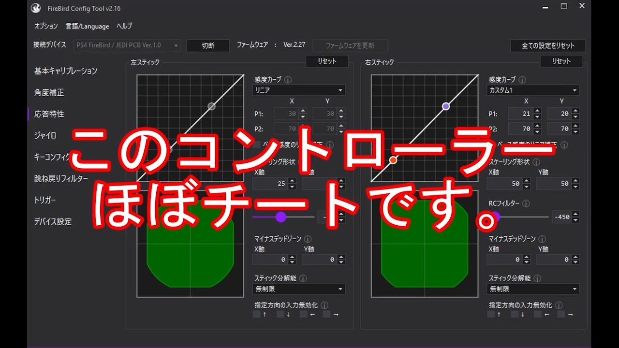Open right stick スティック分解能 dropdown 無制限
Image resolution: width=619 pixels, height=348 pixels.
(x=533, y=289)
